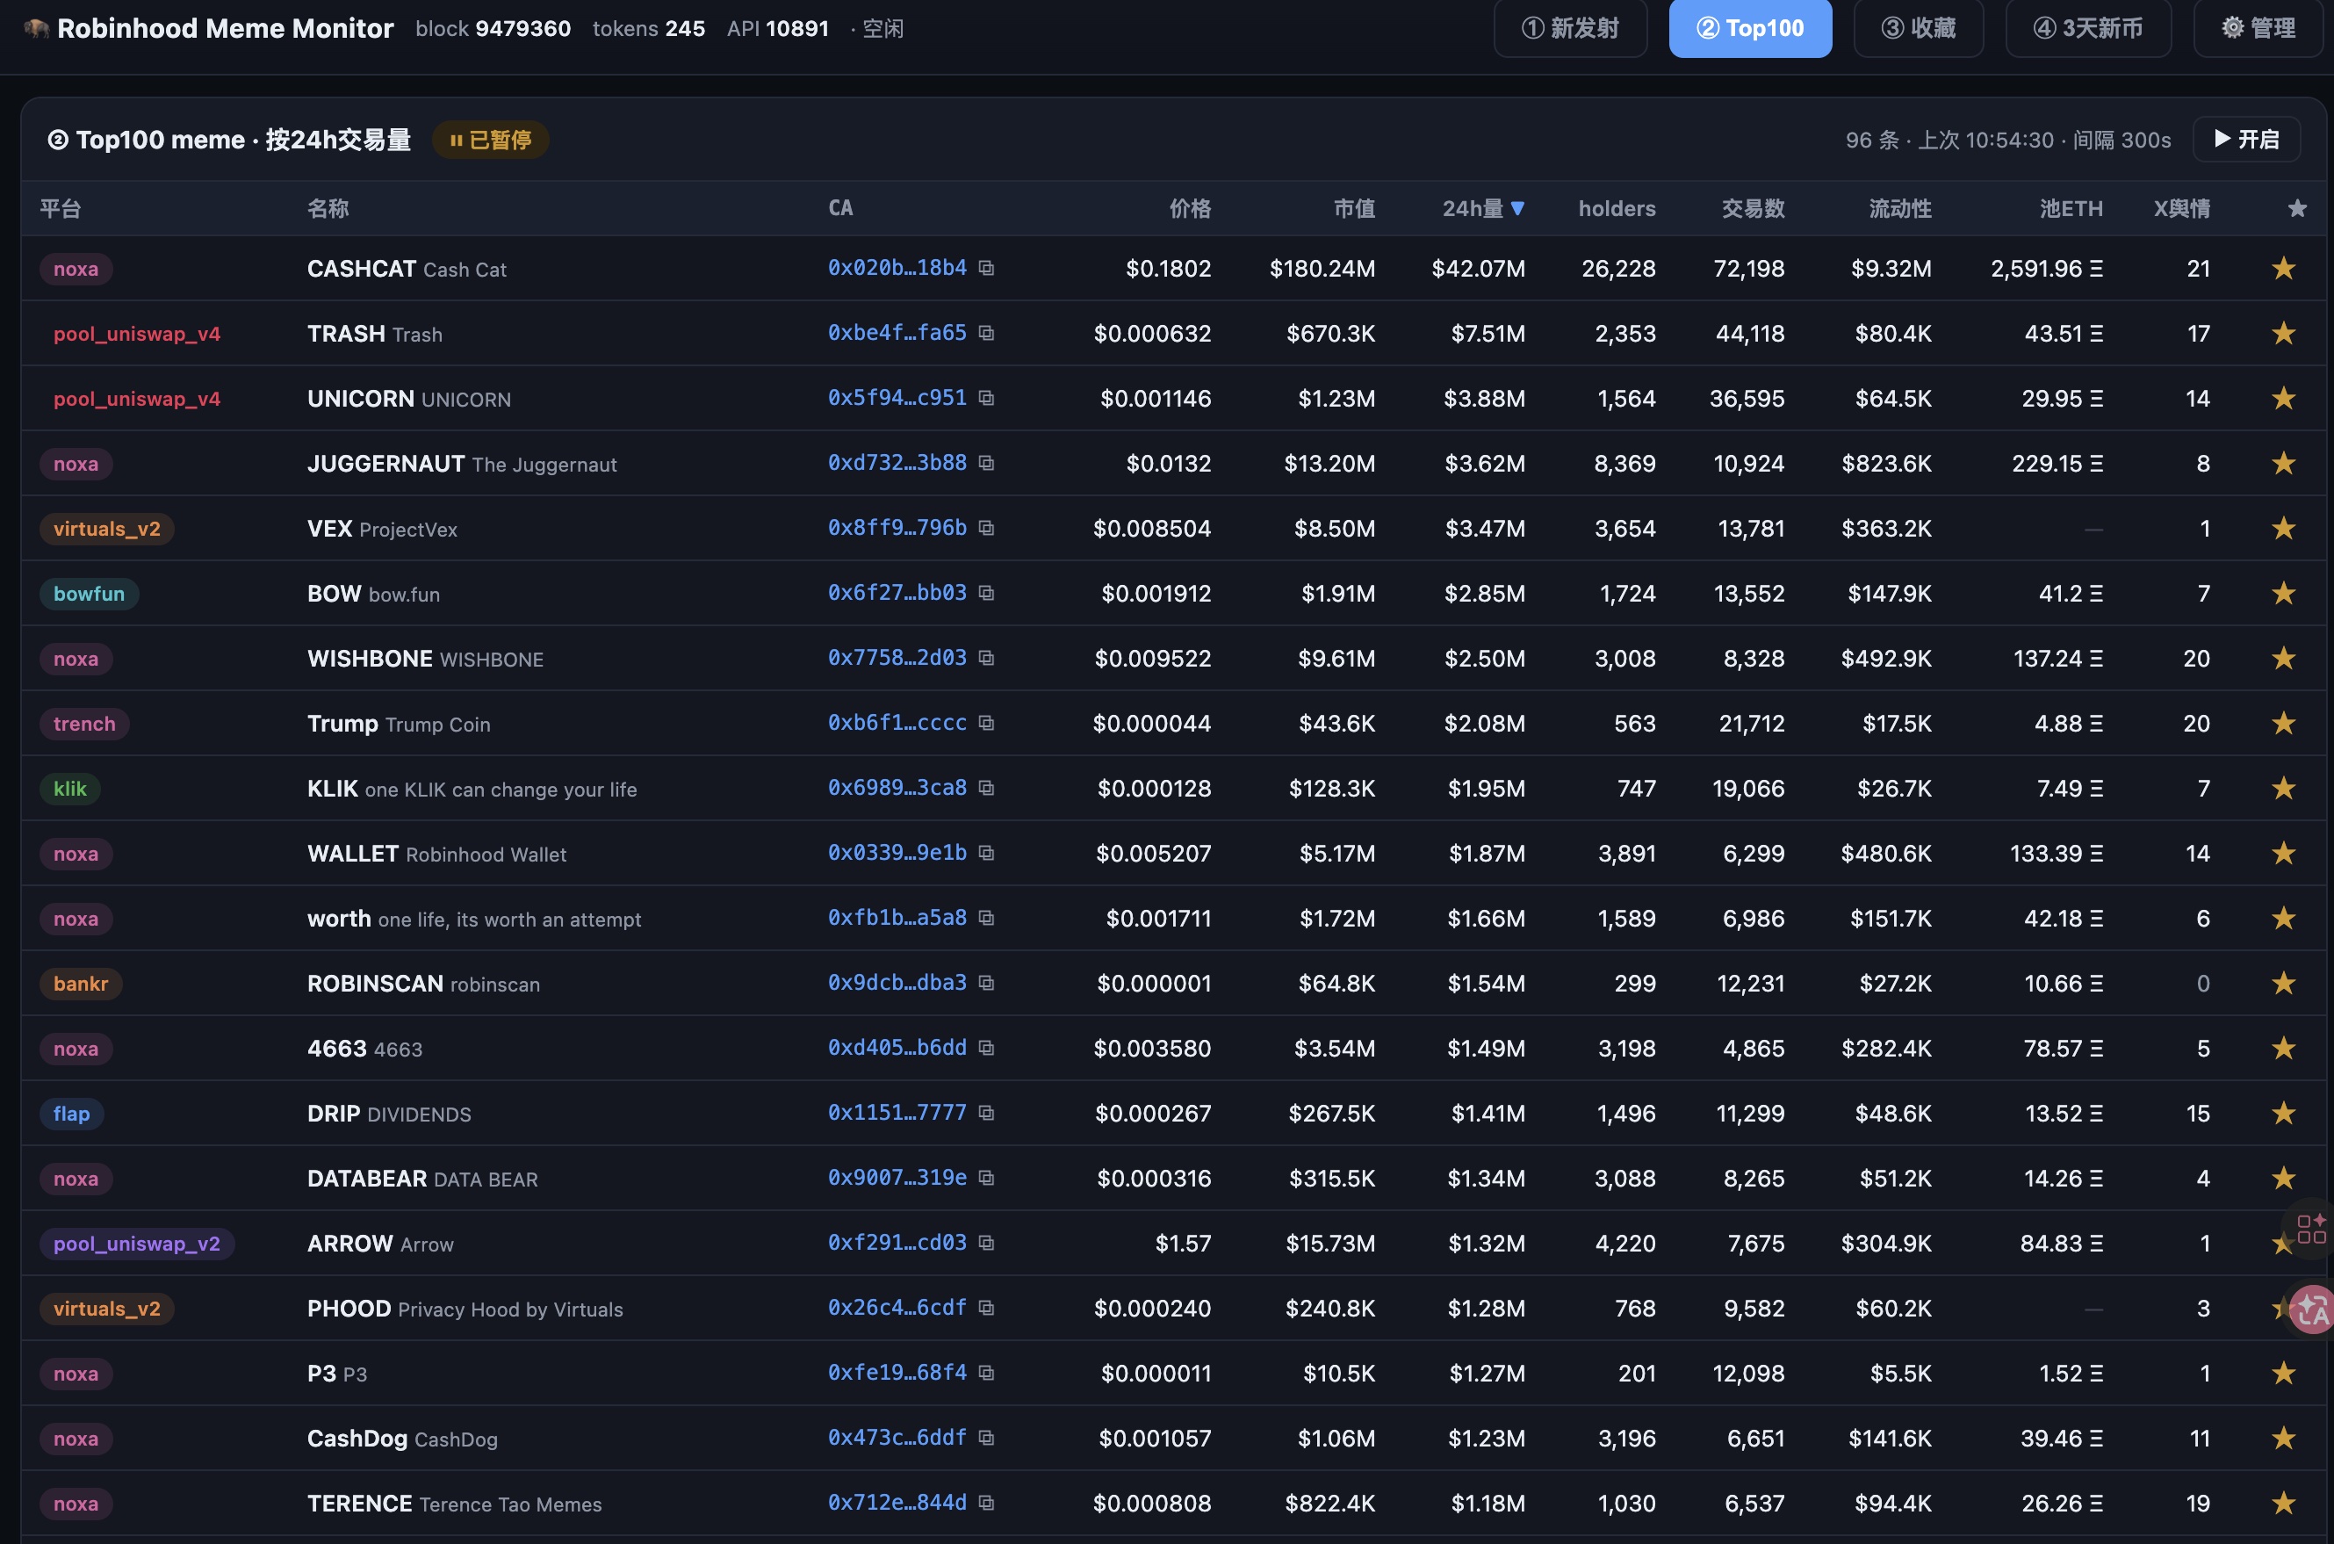Screen dimensions: 2334x1544
Task: Click the Robinhood Meme Monitor logo icon
Action: coord(36,29)
